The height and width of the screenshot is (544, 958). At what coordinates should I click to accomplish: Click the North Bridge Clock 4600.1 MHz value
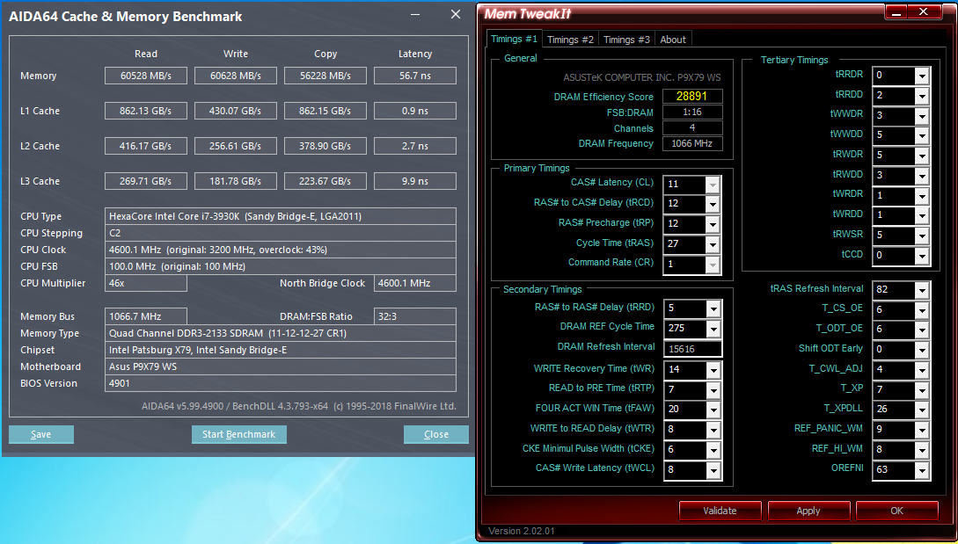pos(415,283)
